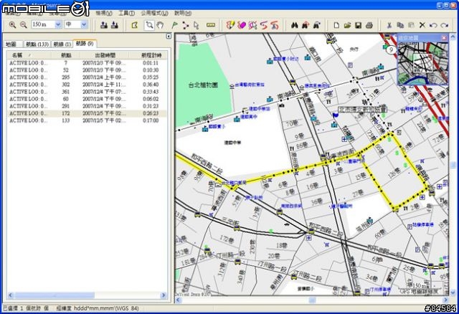Screen dimensions: 459x314
Task: Switch to the 航線 (1) tab
Action: (62, 44)
